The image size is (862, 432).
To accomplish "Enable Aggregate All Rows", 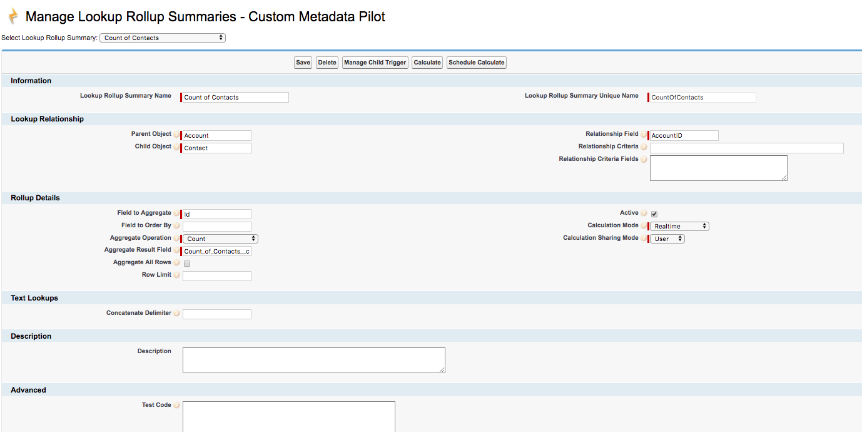I will (186, 264).
